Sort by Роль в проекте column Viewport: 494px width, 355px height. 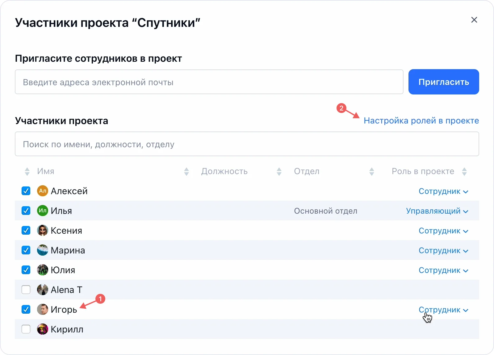tap(464, 172)
